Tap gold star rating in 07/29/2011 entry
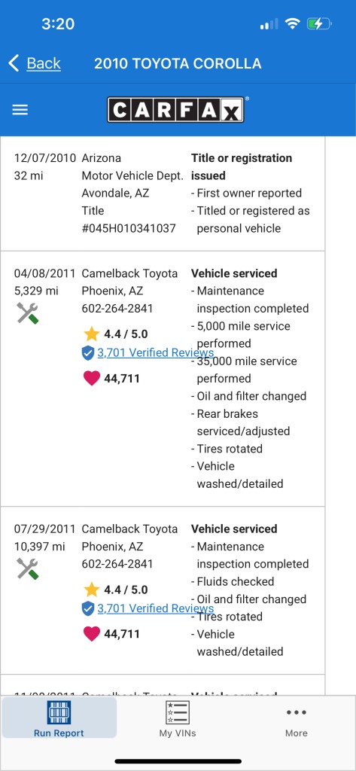356x771 pixels. [92, 590]
